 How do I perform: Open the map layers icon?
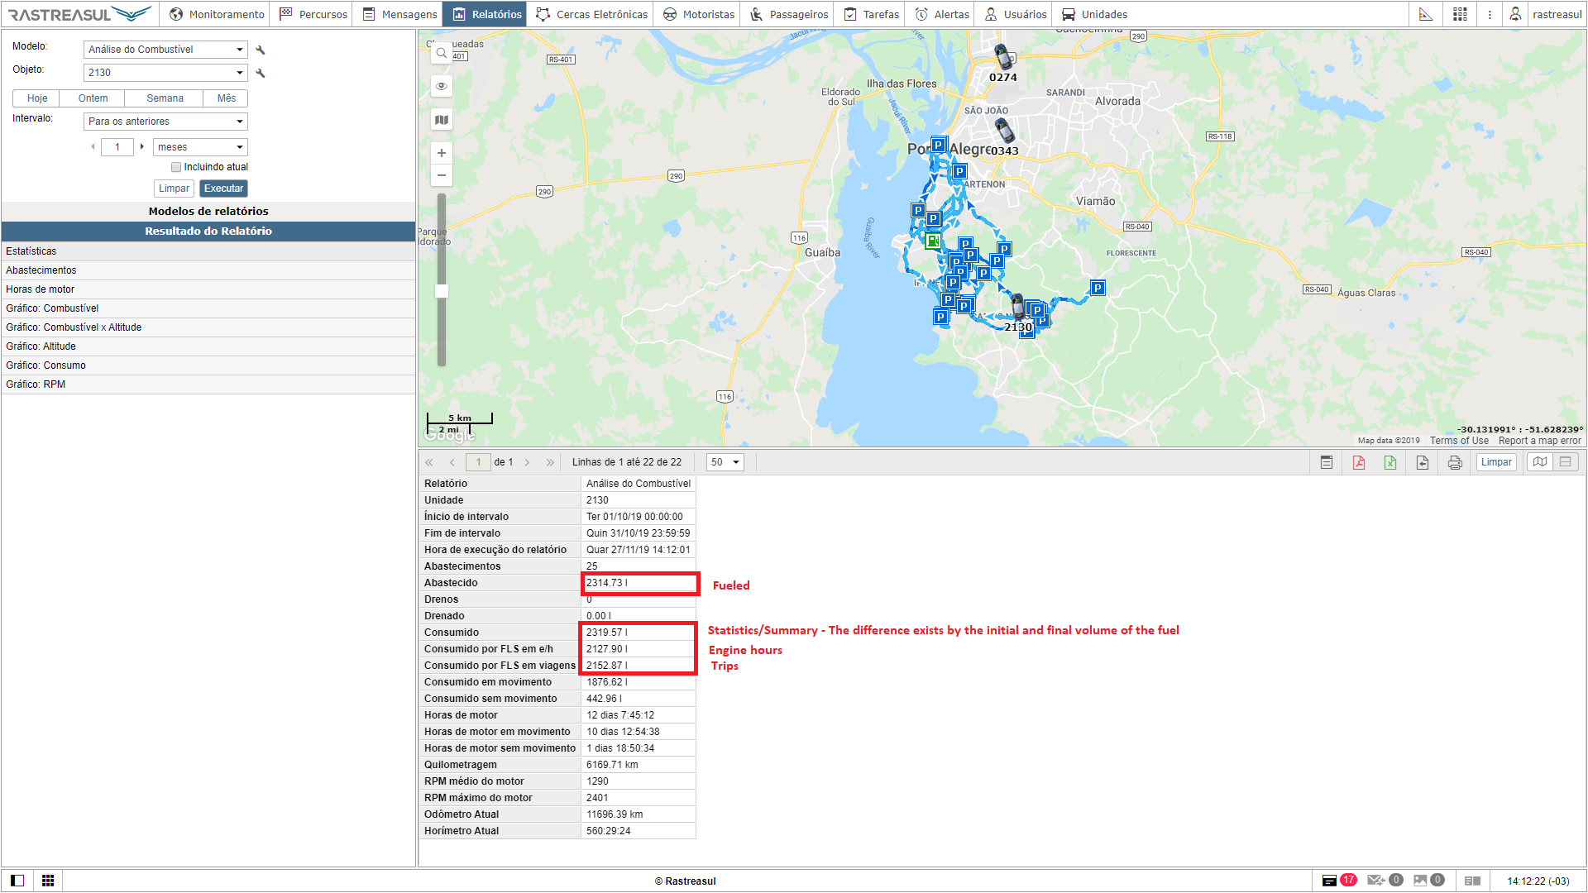tap(442, 120)
